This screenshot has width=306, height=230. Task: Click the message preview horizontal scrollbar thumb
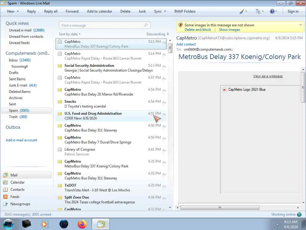pyautogui.click(x=220, y=208)
